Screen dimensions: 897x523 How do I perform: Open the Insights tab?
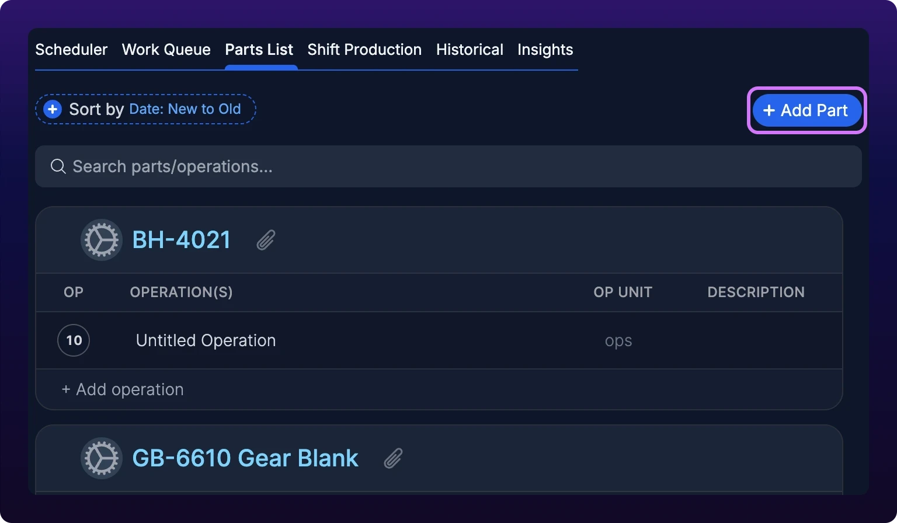click(x=545, y=50)
